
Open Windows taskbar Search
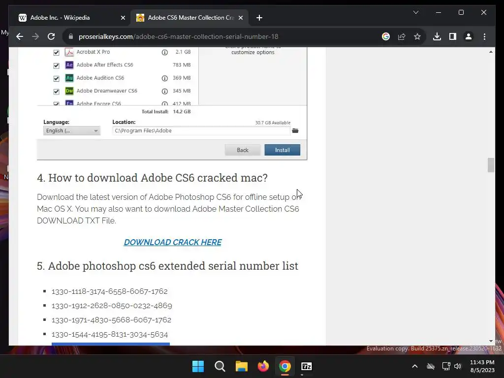(x=220, y=366)
